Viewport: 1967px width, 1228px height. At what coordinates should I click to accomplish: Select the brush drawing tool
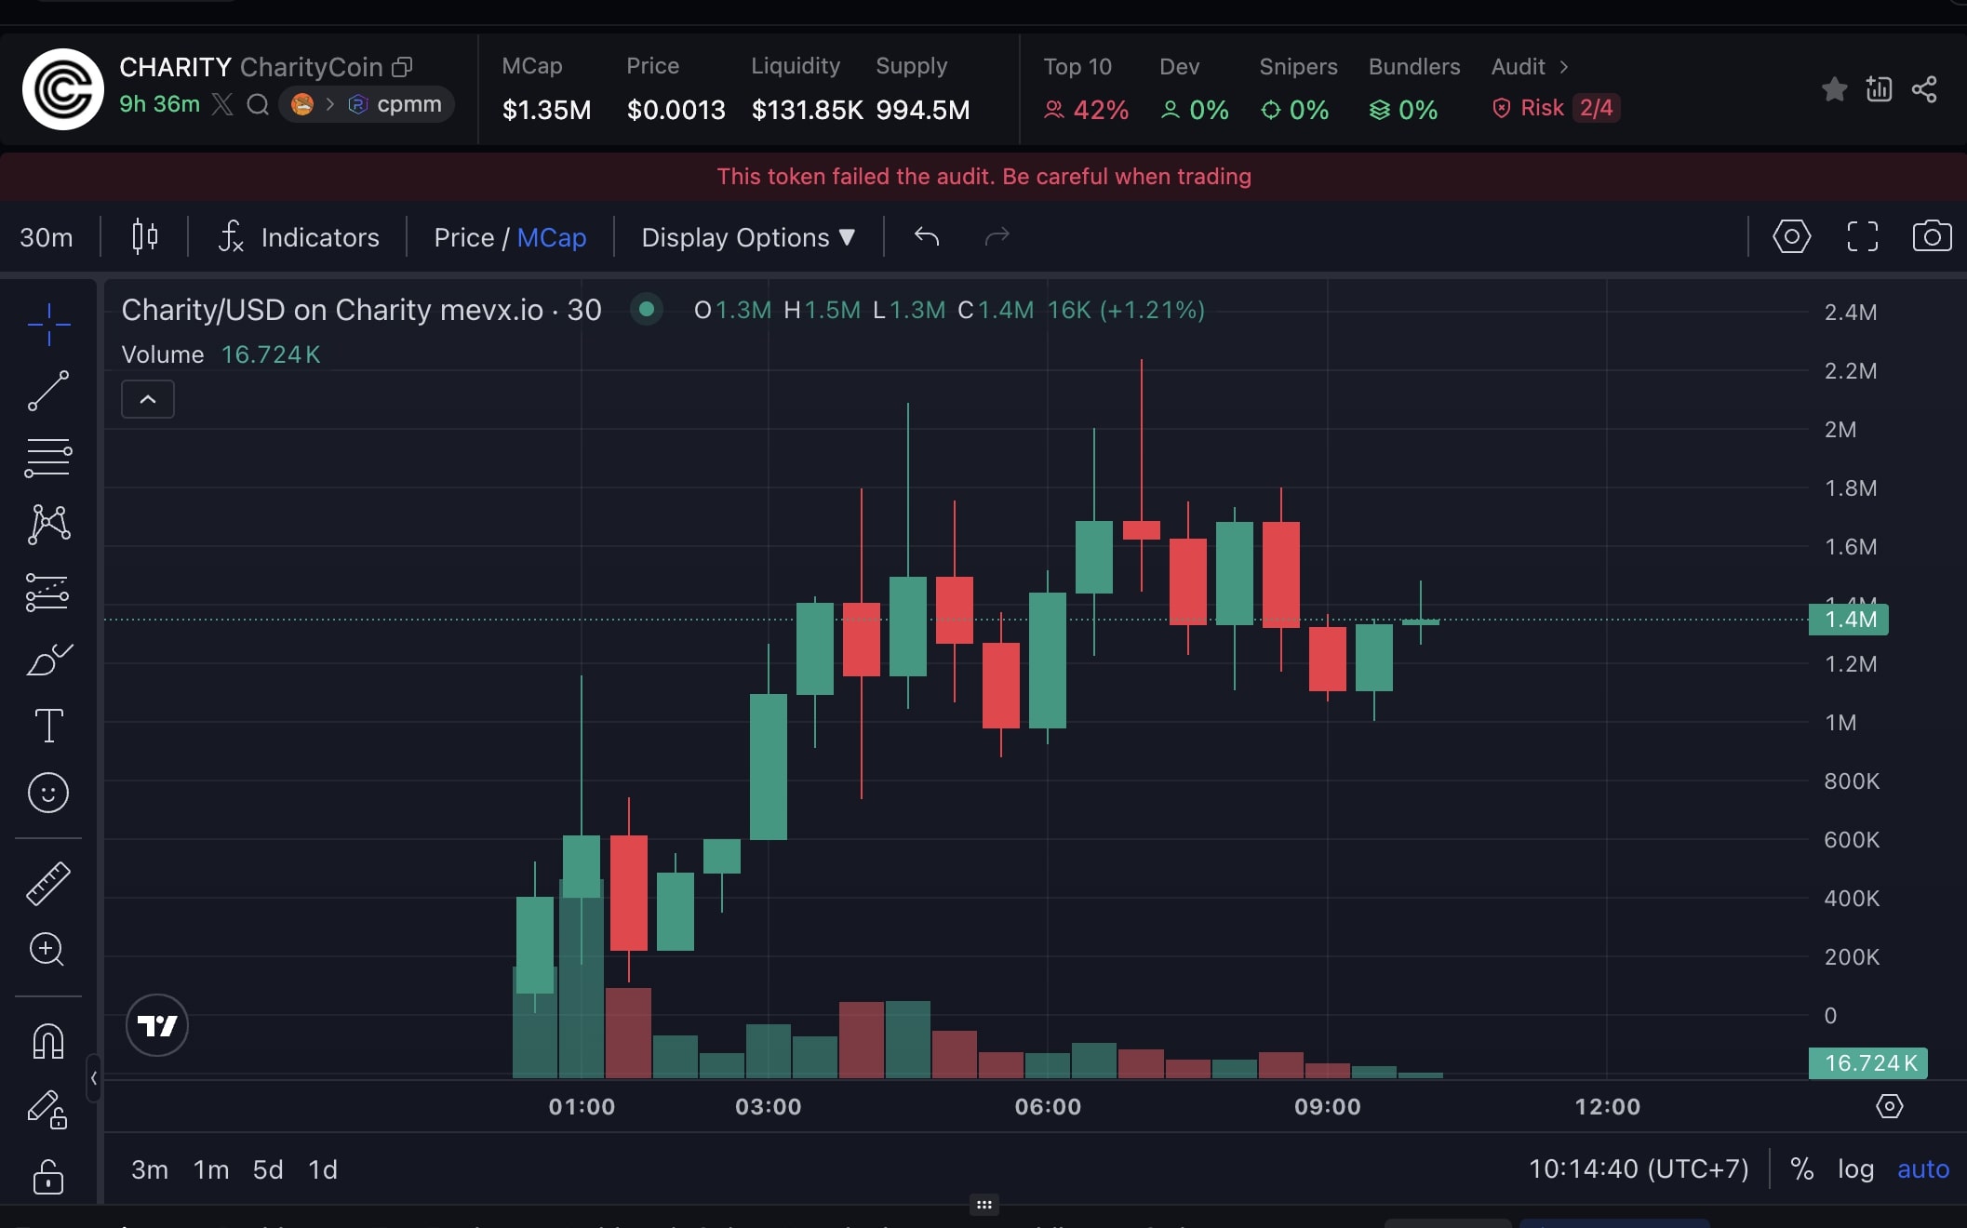(48, 659)
